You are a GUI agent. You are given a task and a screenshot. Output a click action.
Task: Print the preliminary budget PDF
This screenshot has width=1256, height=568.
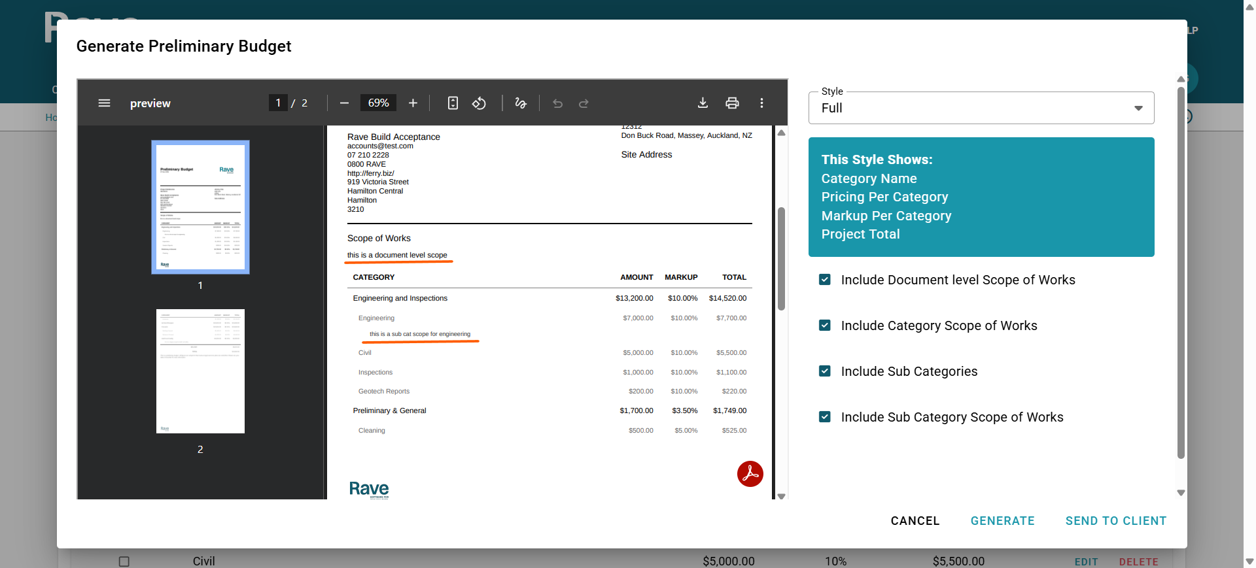point(732,103)
